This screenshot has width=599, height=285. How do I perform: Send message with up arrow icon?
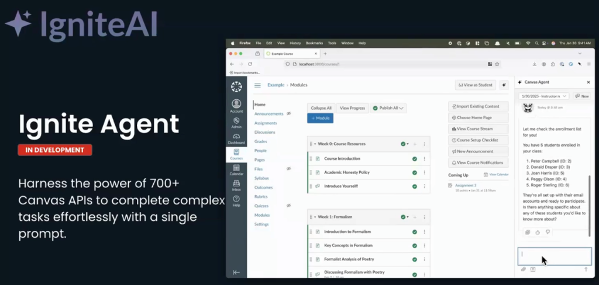pos(586,269)
